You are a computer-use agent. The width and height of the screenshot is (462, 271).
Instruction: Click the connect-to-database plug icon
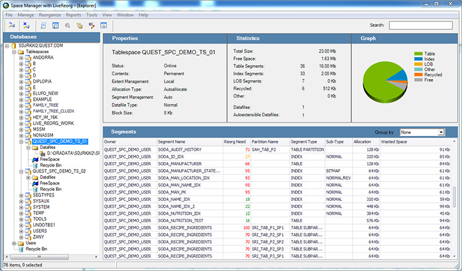[11, 25]
